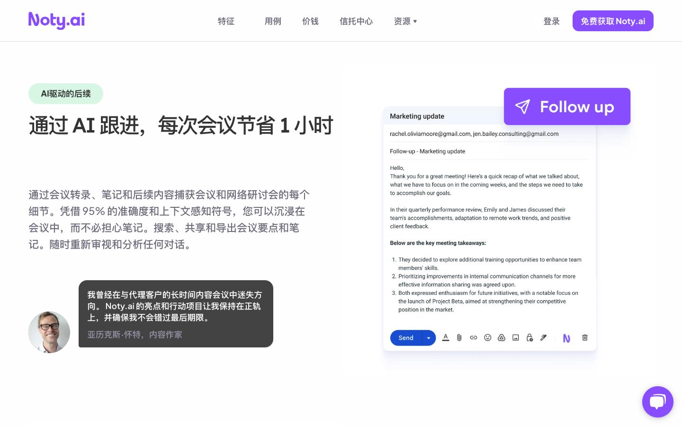682x426 pixels.
Task: Click the paragraph starting 通过会议转录
Action: point(169,220)
